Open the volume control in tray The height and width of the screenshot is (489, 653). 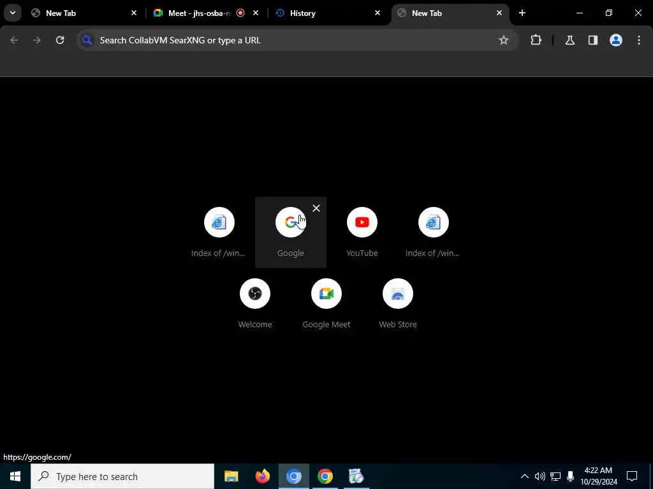tap(539, 476)
